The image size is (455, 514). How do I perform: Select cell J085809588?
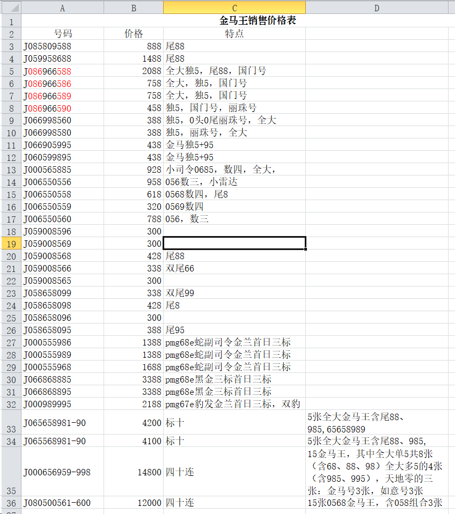(63, 46)
